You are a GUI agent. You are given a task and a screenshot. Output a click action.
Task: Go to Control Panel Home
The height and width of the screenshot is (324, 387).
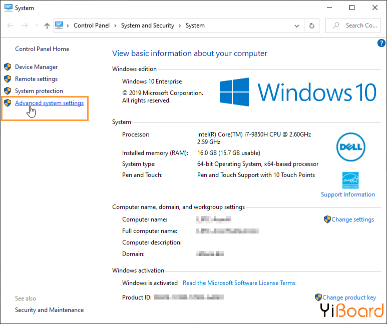point(42,49)
